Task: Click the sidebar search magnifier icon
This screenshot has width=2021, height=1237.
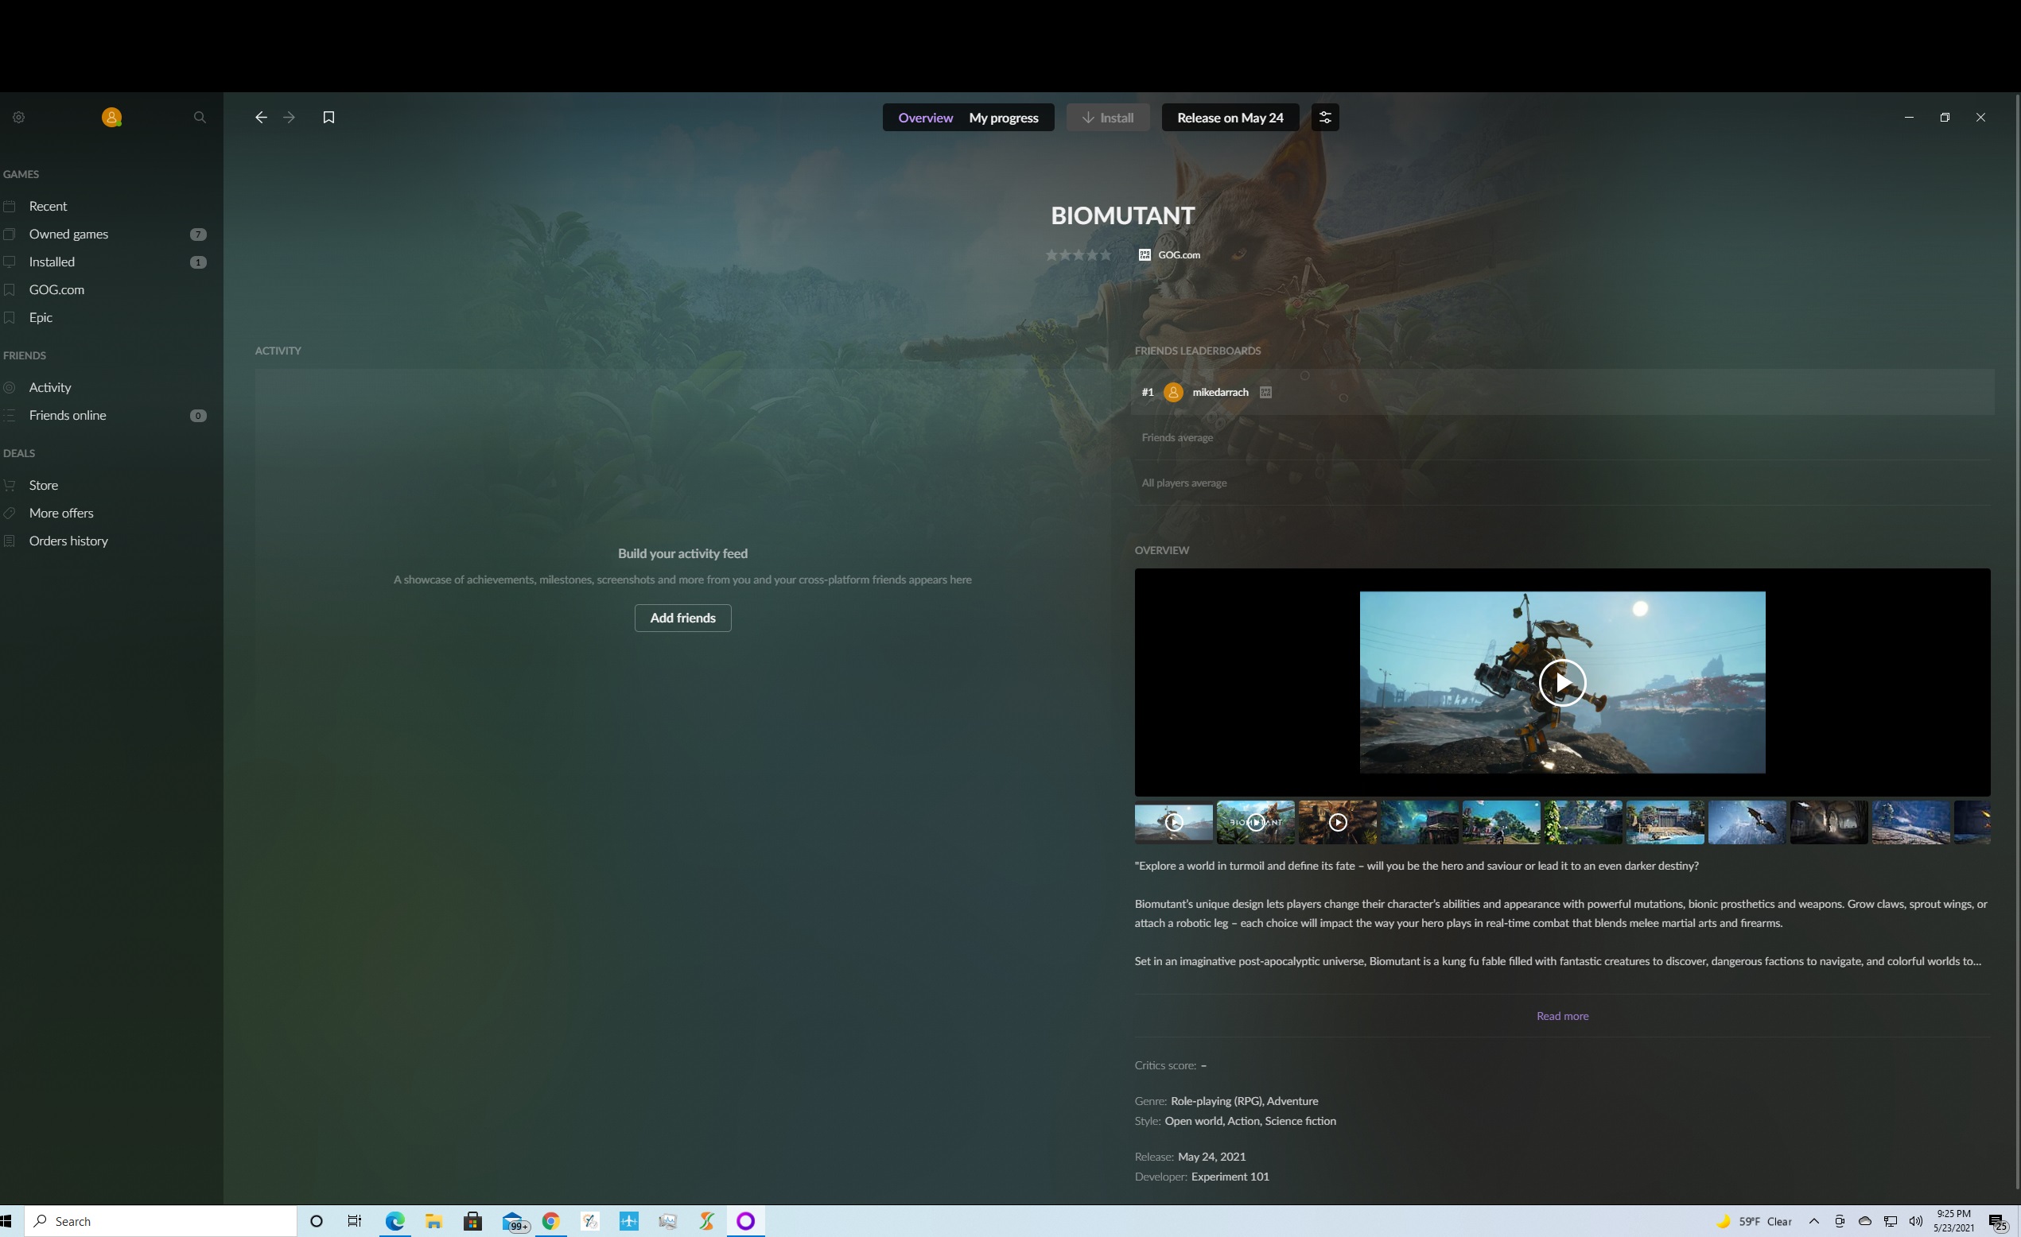Action: 200,117
